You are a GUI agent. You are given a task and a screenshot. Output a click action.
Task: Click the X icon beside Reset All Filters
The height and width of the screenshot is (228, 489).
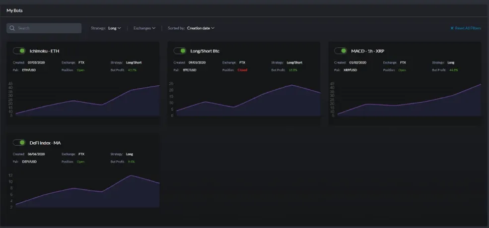coord(452,28)
